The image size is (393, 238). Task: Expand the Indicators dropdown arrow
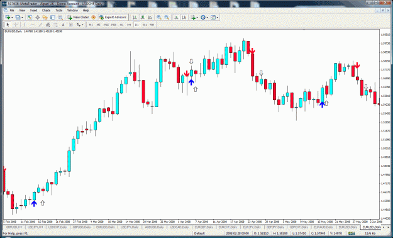click(x=197, y=18)
